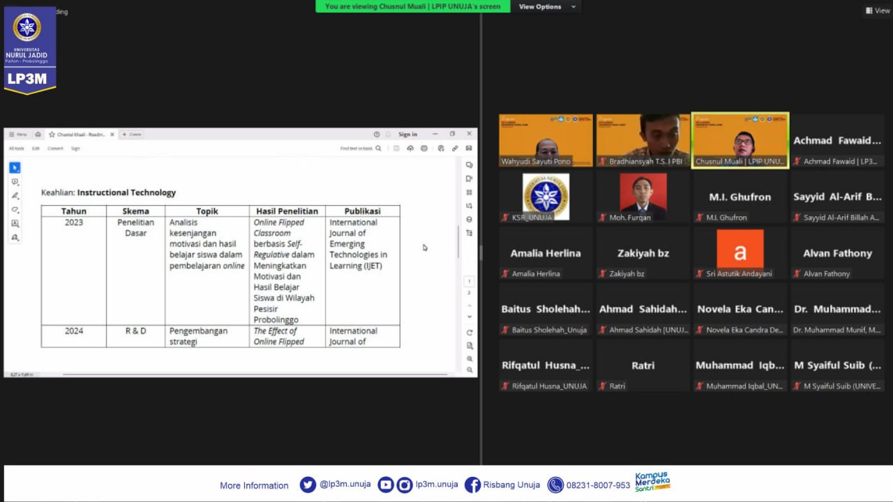Open the Acrobat Menu hamburger

(17, 135)
